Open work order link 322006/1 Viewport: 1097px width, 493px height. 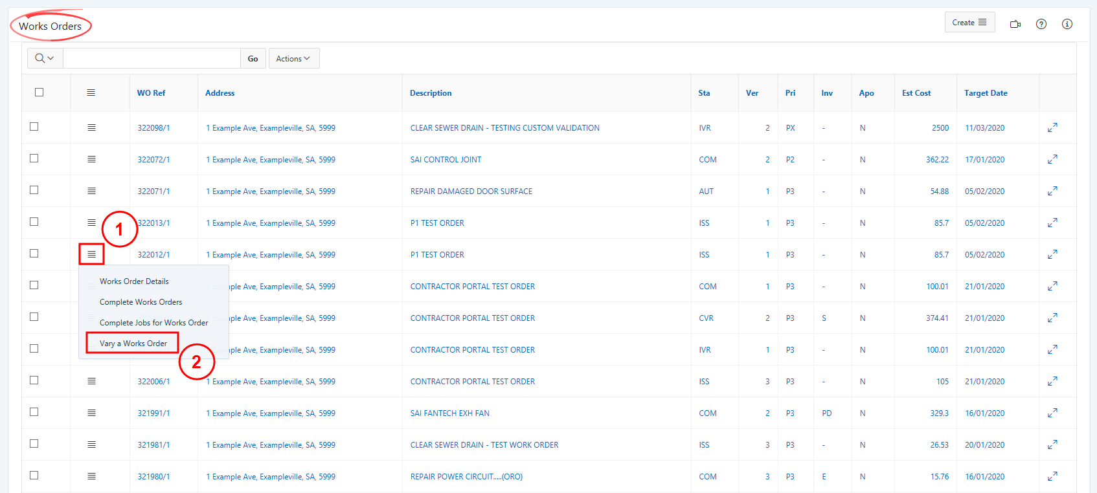[x=153, y=382]
